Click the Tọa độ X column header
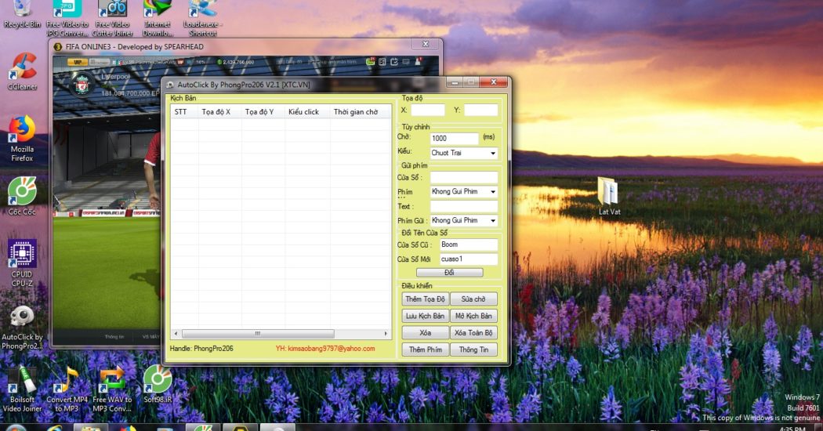 point(219,112)
